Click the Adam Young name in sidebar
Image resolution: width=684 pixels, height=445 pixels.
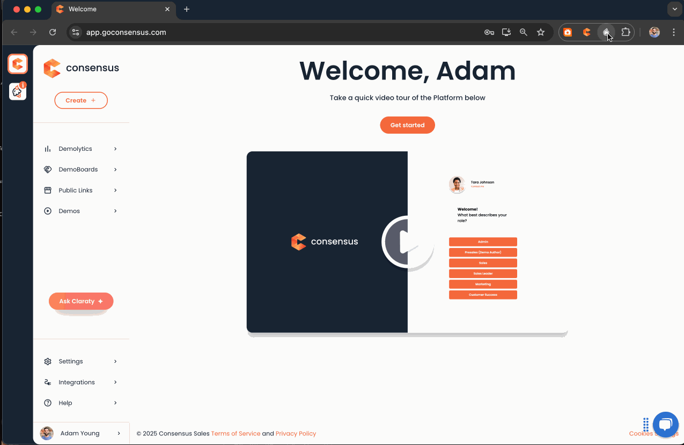[80, 433]
